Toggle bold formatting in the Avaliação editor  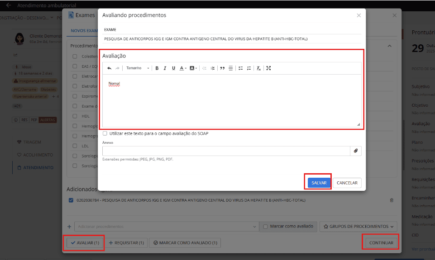pyautogui.click(x=157, y=68)
